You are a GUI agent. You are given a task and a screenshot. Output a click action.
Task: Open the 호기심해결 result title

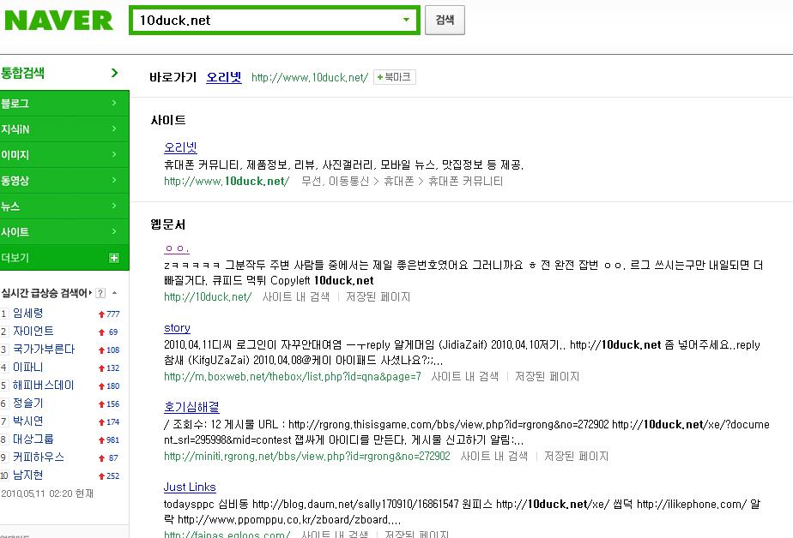(191, 407)
